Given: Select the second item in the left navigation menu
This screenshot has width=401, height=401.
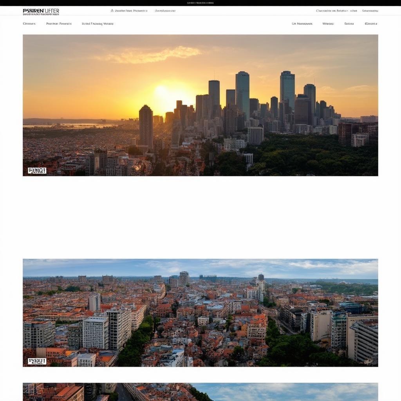Looking at the screenshot, I should [59, 23].
